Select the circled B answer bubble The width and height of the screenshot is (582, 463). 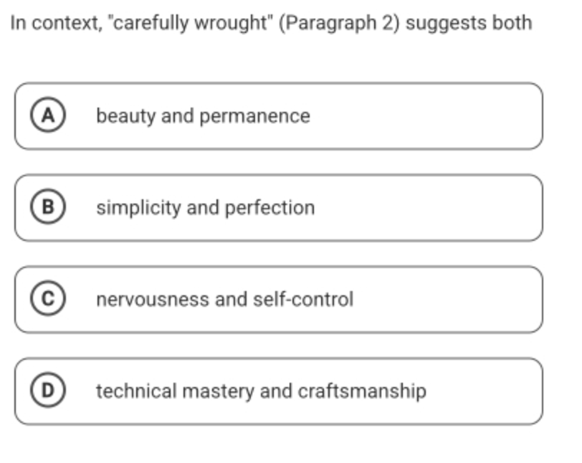click(x=48, y=207)
